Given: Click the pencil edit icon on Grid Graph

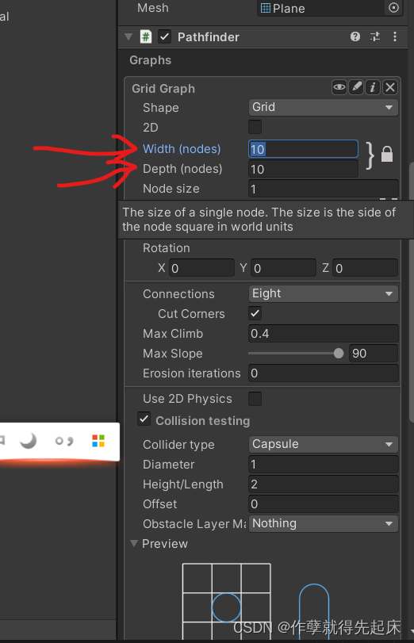Looking at the screenshot, I should (357, 87).
